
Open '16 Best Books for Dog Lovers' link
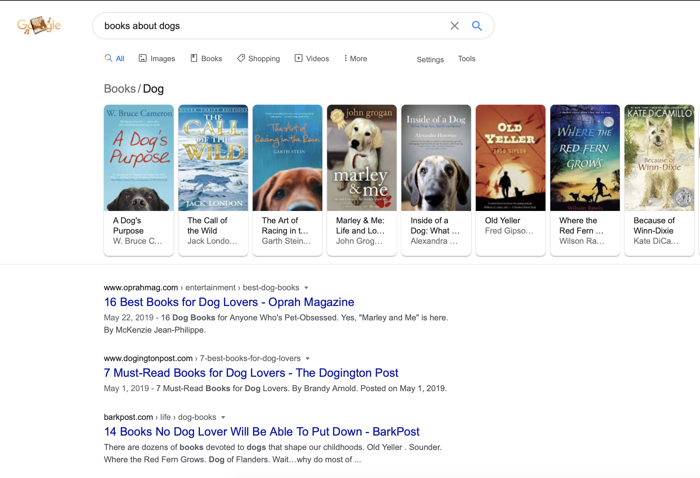[229, 302]
